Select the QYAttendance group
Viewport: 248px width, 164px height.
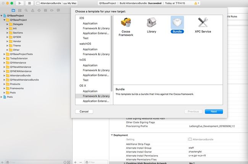[18, 63]
